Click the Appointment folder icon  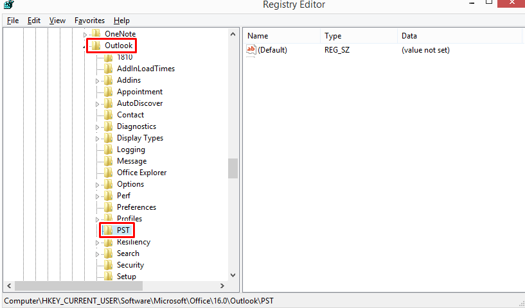point(109,91)
